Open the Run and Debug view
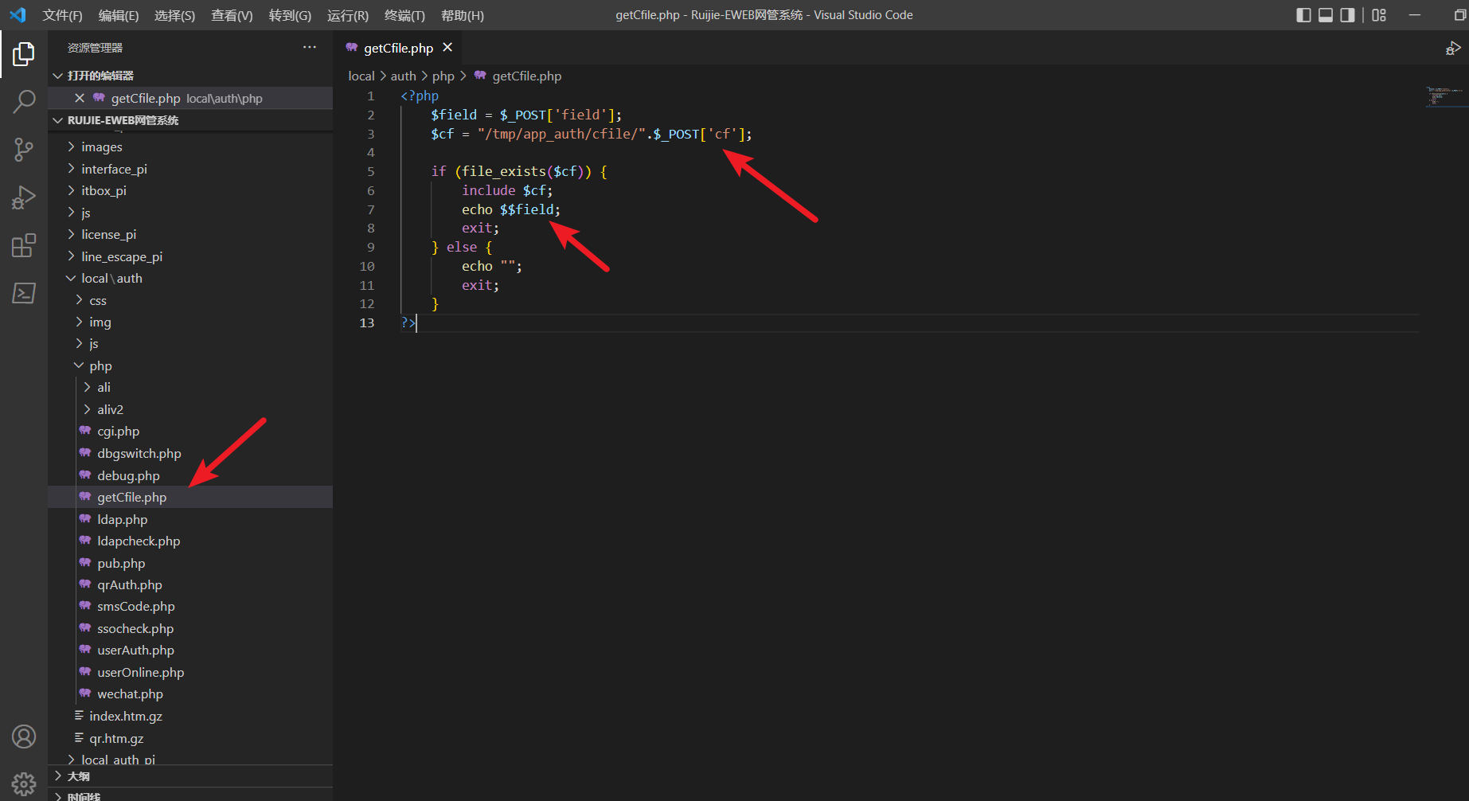This screenshot has width=1469, height=801. tap(24, 197)
